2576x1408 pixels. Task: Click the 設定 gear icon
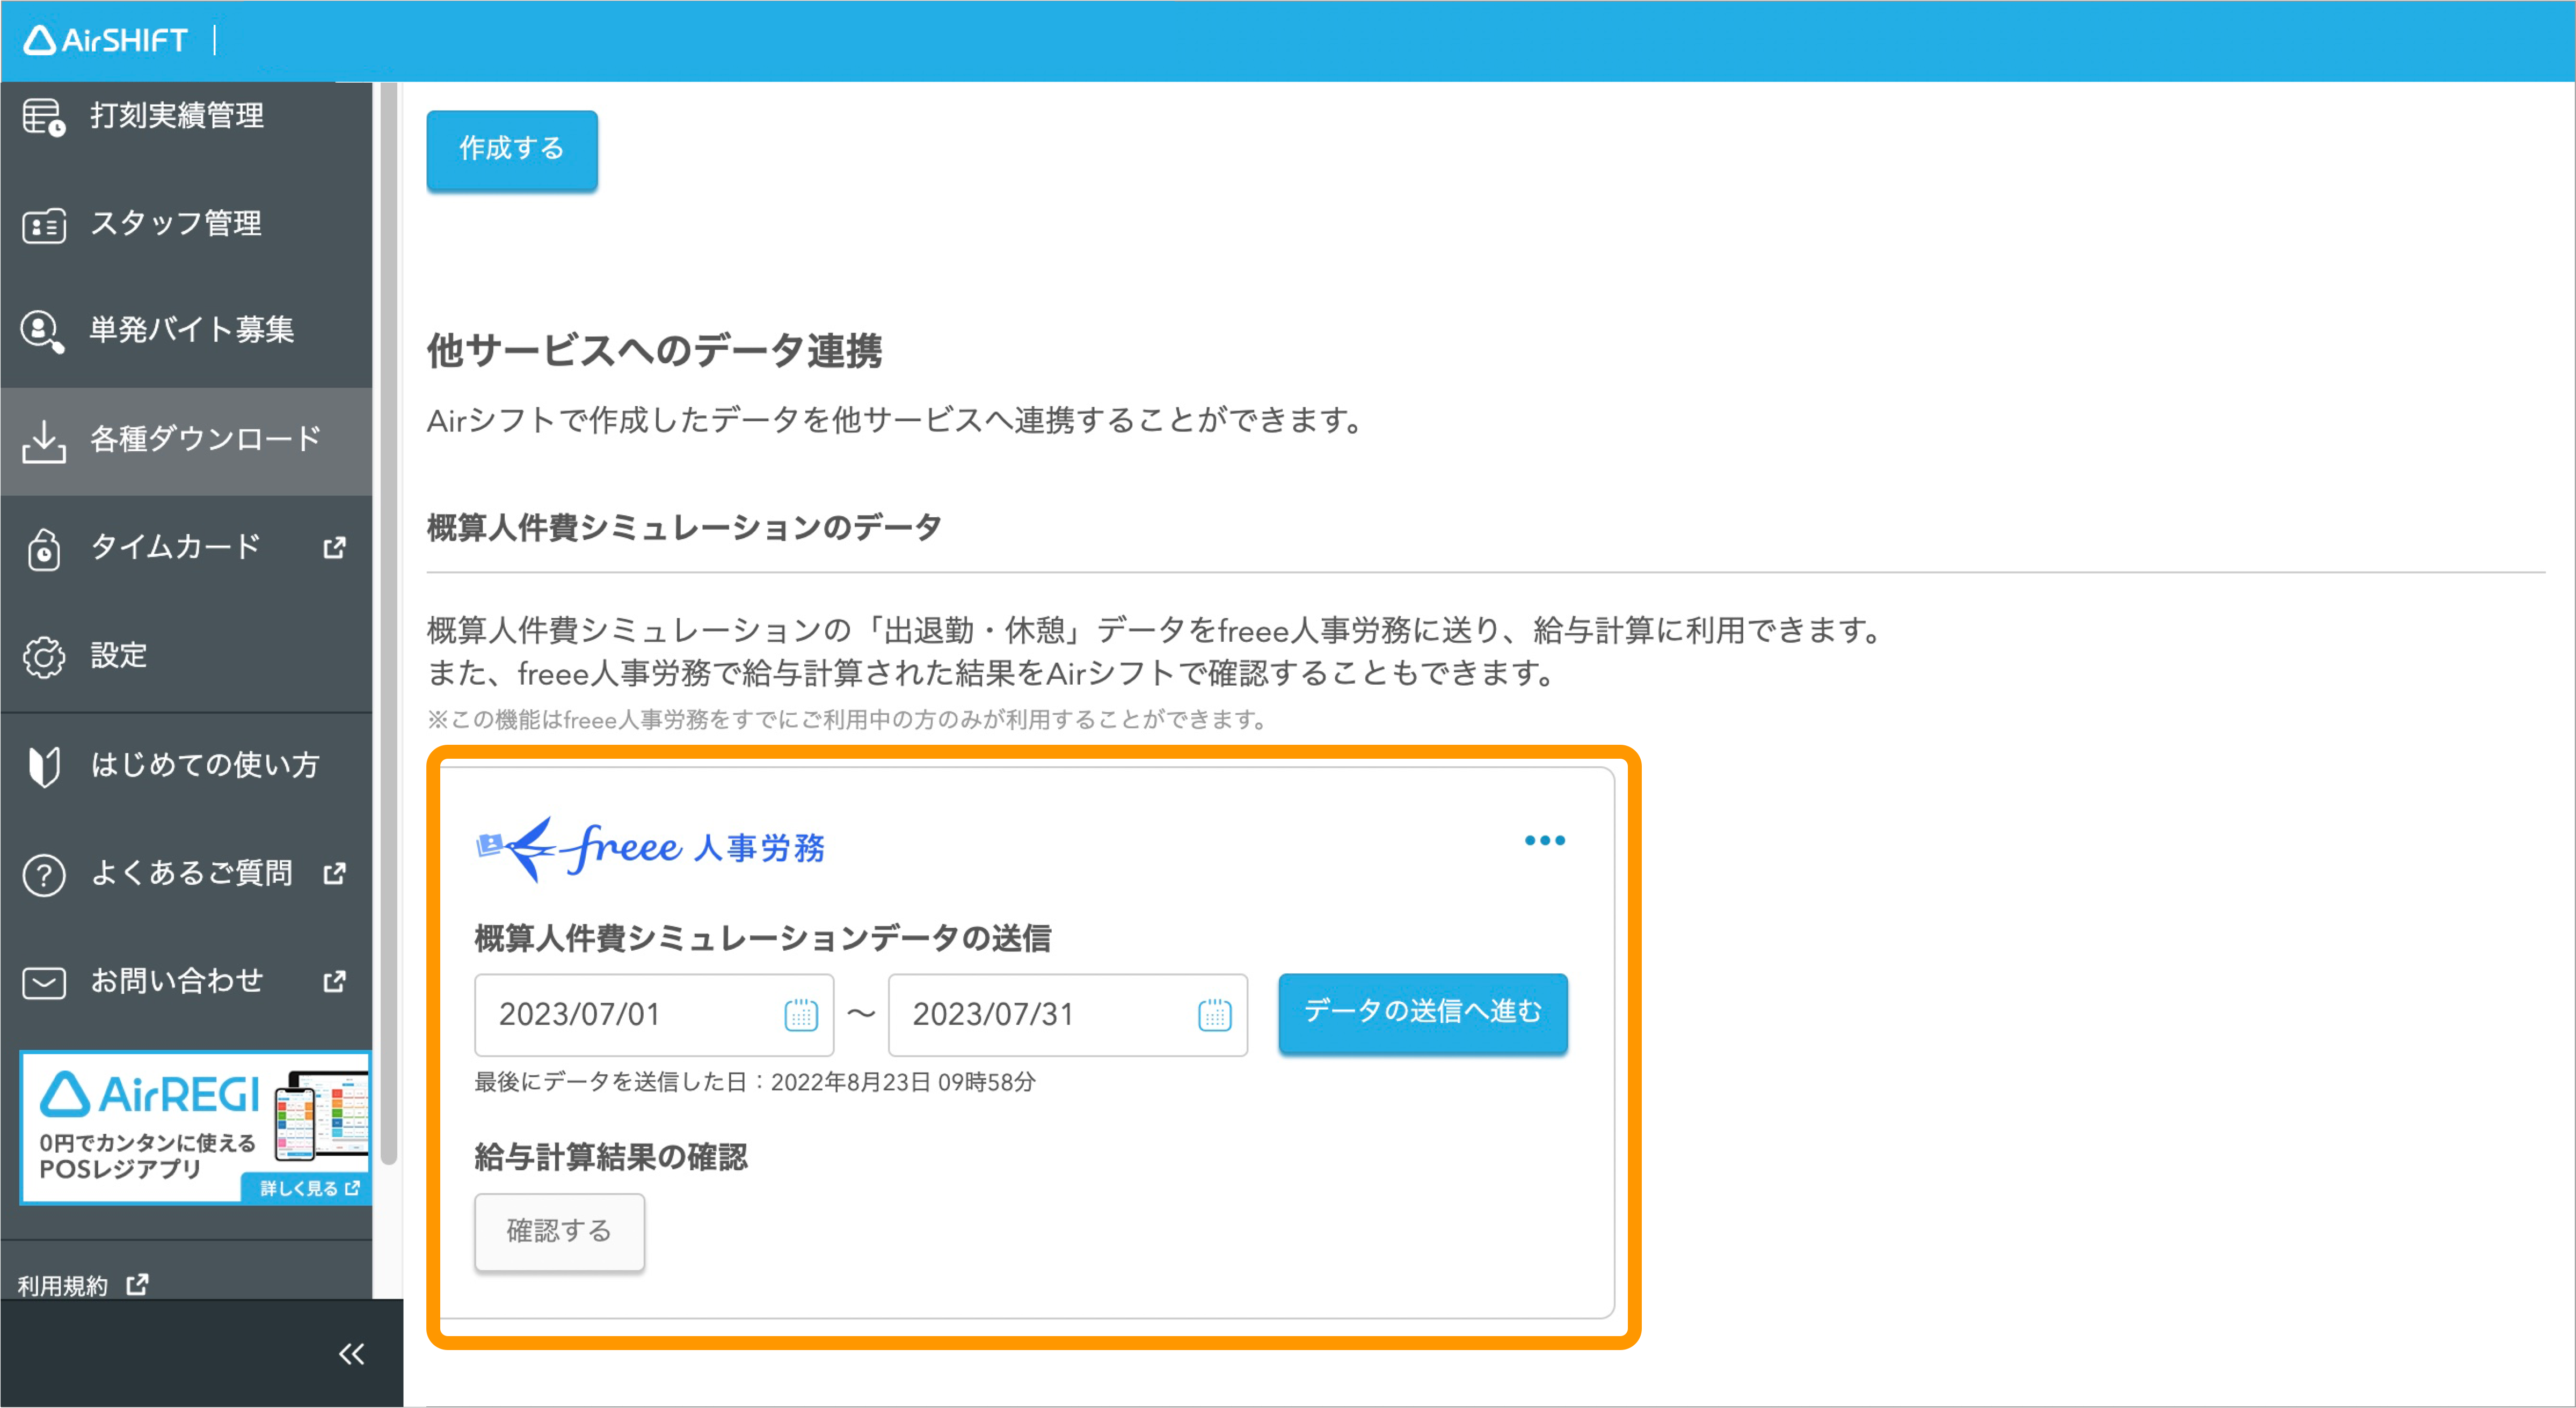point(44,657)
